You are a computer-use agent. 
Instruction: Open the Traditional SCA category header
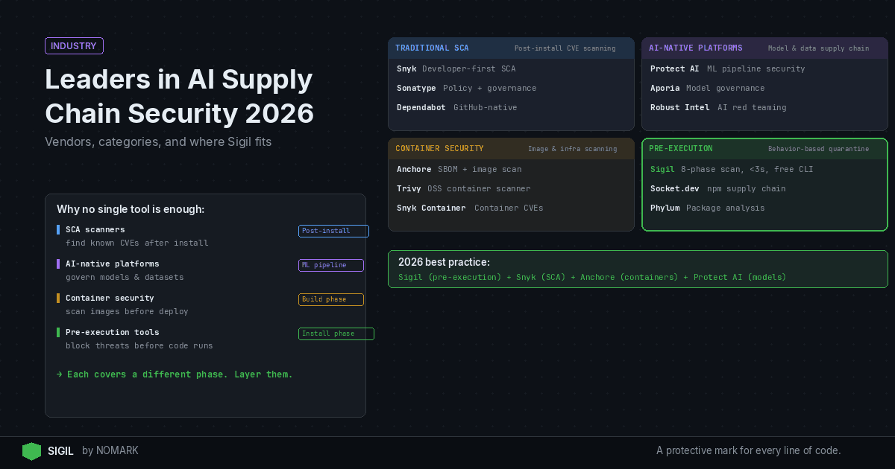511,48
